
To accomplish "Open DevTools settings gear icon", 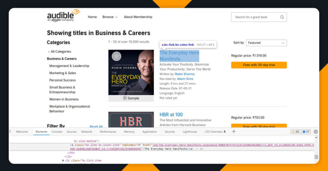I will click(x=316, y=132).
